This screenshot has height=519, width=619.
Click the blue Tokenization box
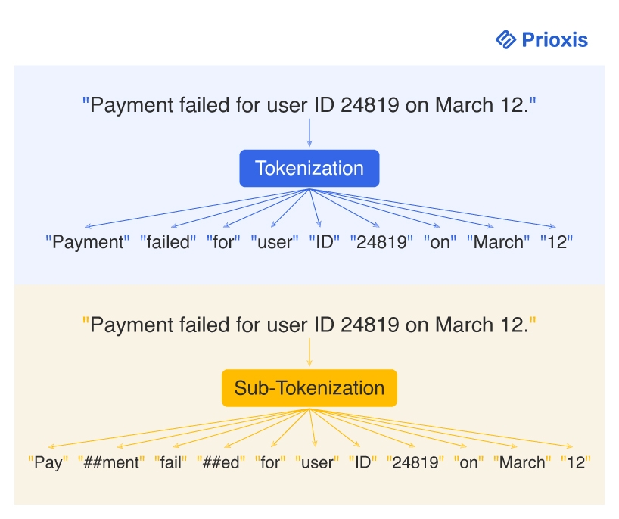pos(309,168)
